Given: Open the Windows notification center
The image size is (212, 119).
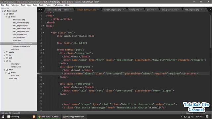Looking at the screenshot, I should (x=207, y=117).
